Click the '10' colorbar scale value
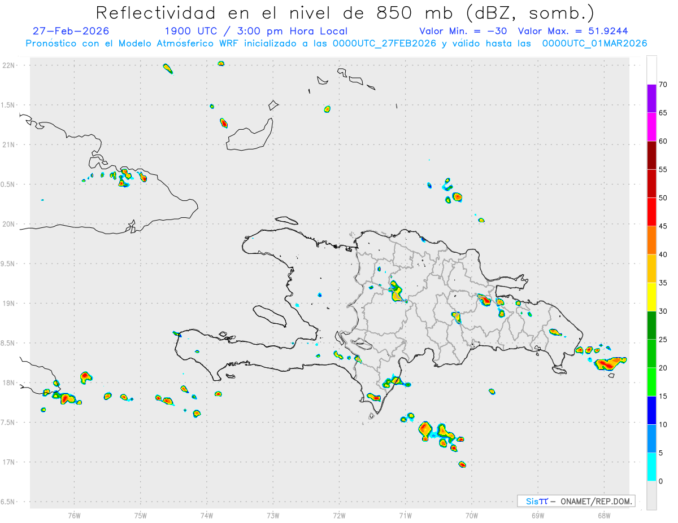678x523 pixels. click(x=663, y=425)
